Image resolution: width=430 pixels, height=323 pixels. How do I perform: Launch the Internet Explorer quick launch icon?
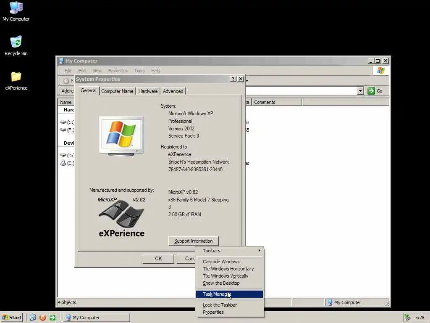33,318
